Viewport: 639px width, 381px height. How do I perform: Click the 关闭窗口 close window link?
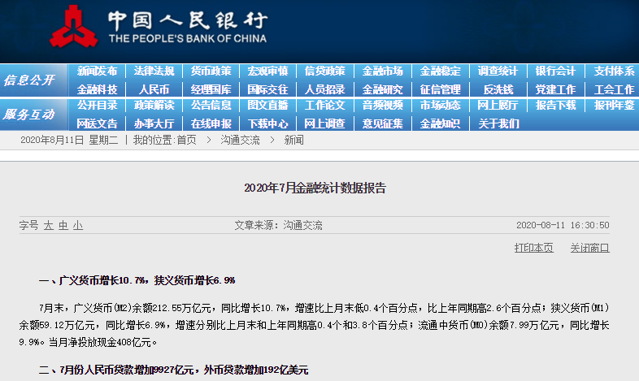click(x=589, y=248)
